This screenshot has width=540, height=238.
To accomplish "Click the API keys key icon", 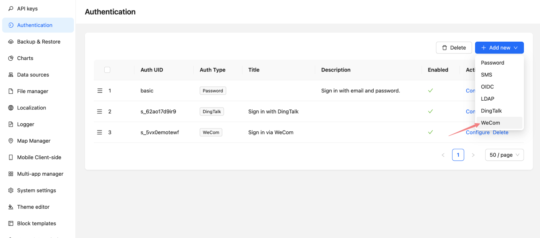I will 11,9.
